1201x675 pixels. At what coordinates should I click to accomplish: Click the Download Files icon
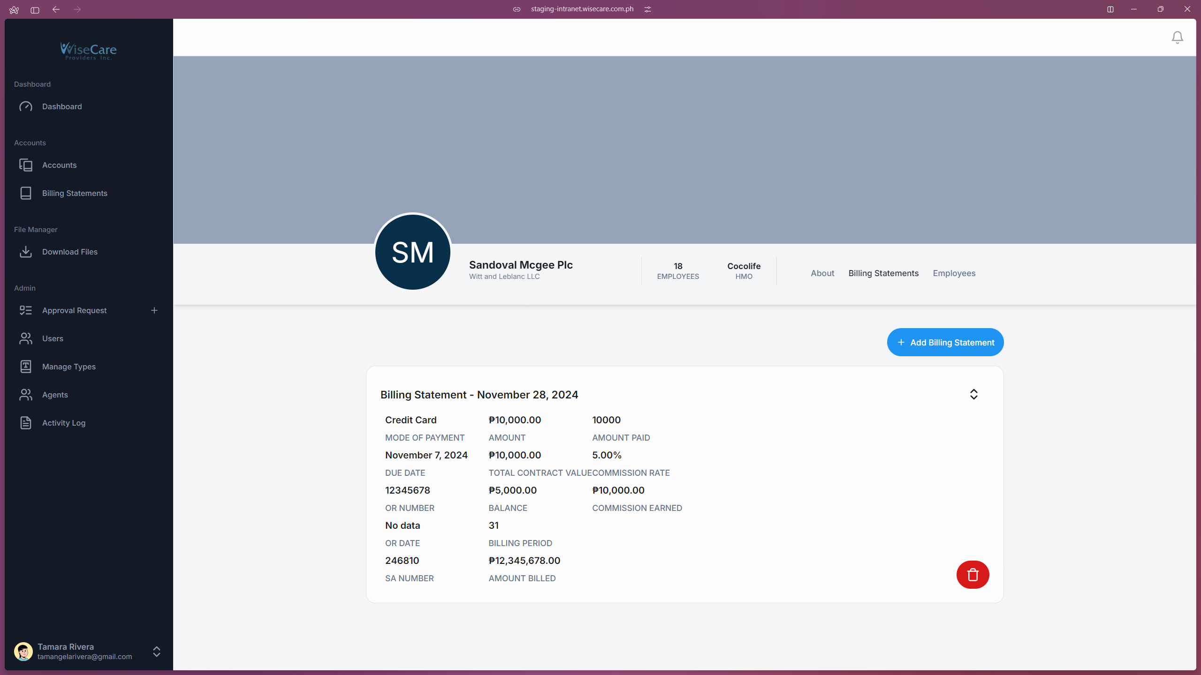(26, 252)
